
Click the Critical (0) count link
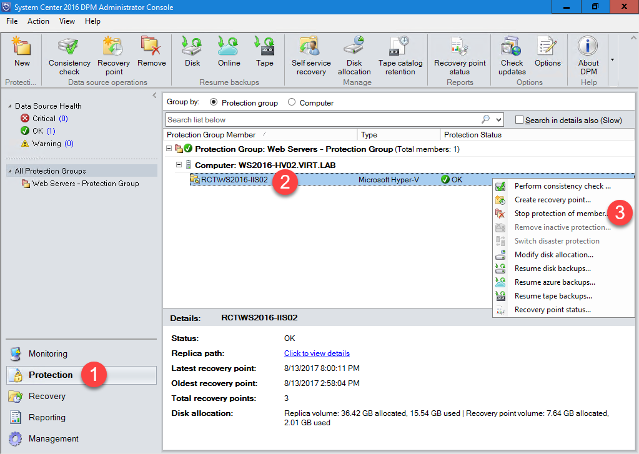coord(63,118)
